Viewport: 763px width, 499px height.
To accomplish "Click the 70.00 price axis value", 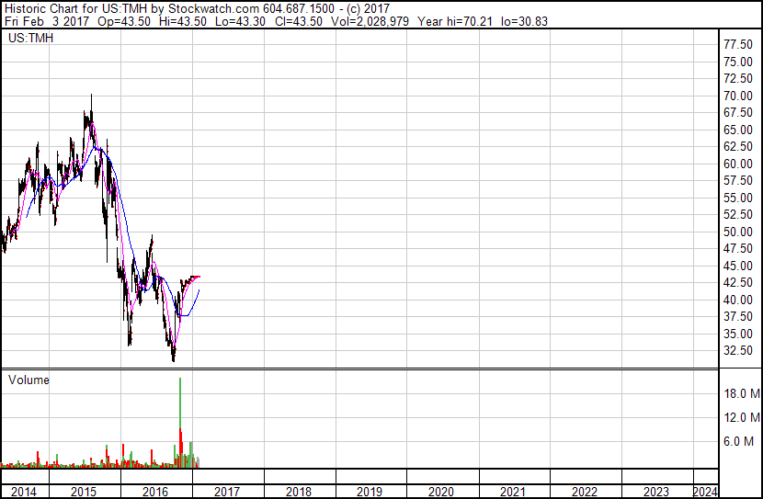I will click(x=738, y=96).
